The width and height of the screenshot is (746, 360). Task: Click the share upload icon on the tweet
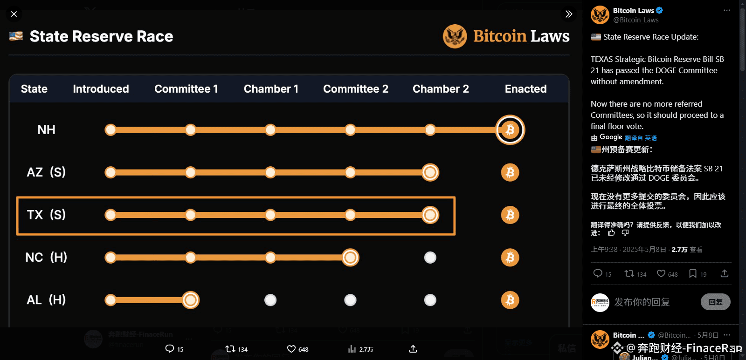click(724, 274)
